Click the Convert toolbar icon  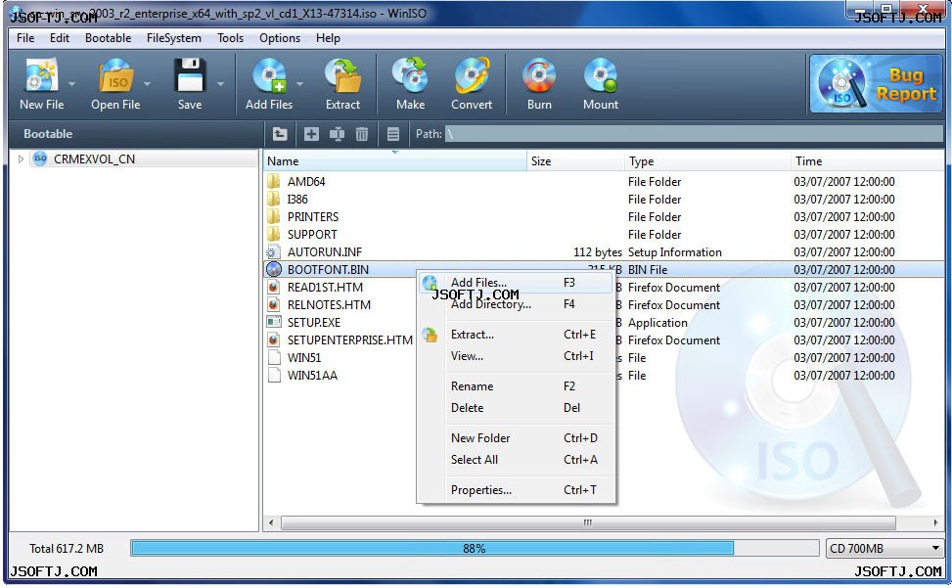coord(472,76)
